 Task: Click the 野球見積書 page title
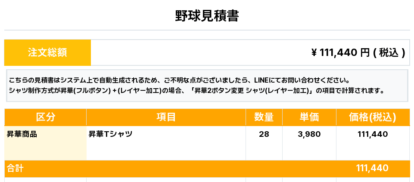point(207,16)
